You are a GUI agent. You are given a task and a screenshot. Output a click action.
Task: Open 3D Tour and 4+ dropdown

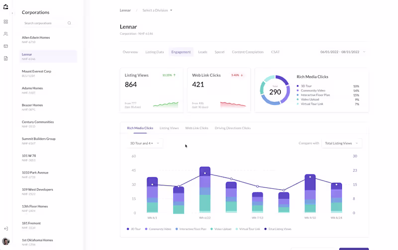click(145, 143)
